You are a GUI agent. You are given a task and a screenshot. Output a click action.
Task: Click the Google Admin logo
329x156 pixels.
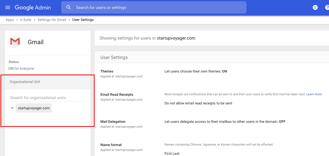(x=33, y=7)
